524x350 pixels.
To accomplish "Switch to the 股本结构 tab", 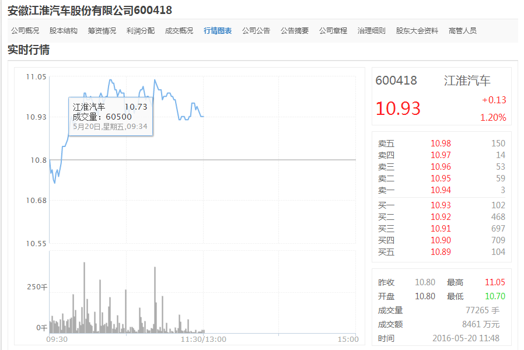I will [64, 31].
